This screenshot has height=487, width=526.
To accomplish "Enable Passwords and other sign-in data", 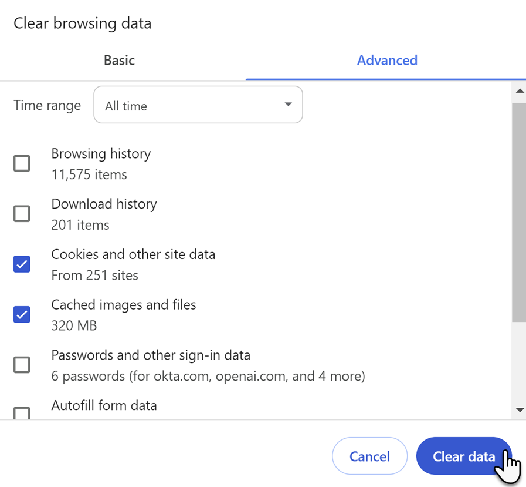I will [x=21, y=365].
